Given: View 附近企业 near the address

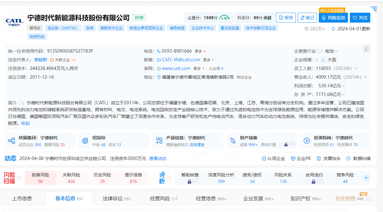Looking at the screenshot, I should click(x=244, y=77).
